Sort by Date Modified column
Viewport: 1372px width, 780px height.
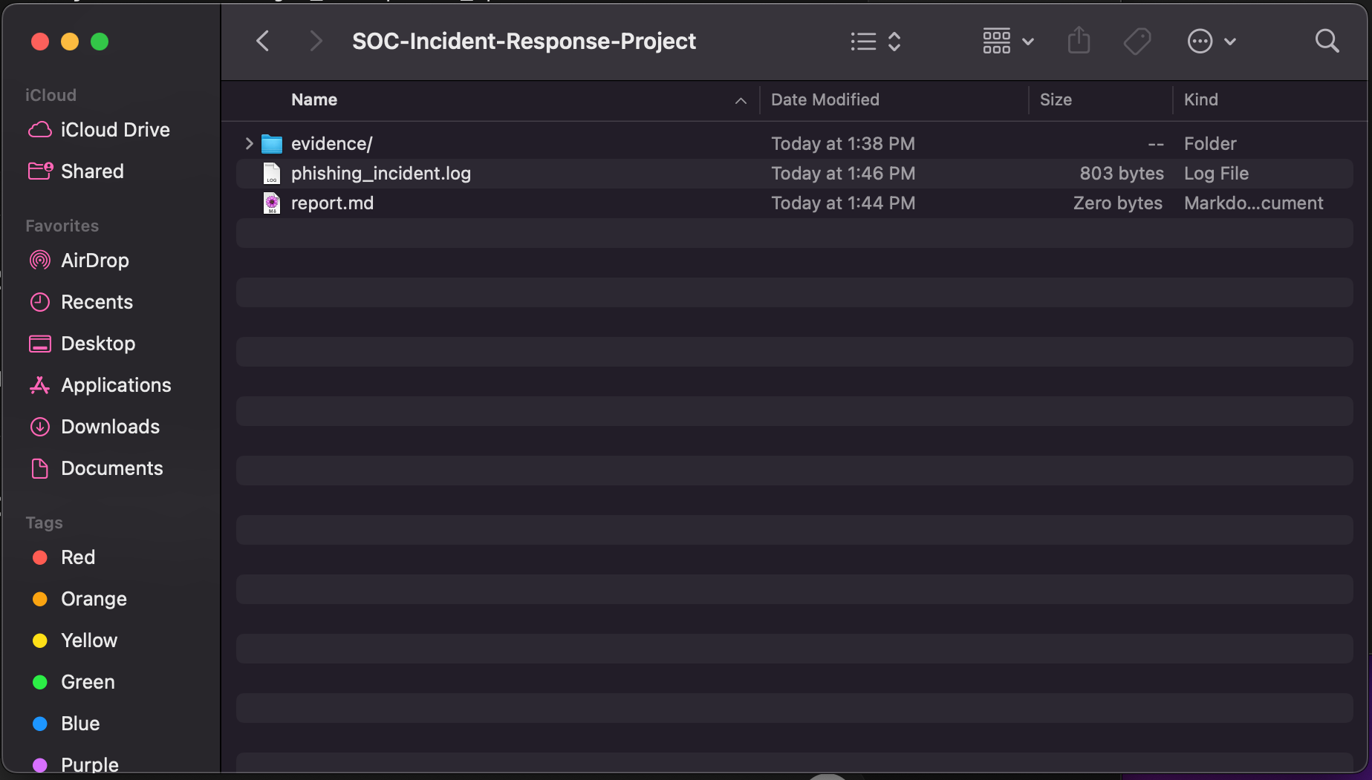tap(825, 99)
